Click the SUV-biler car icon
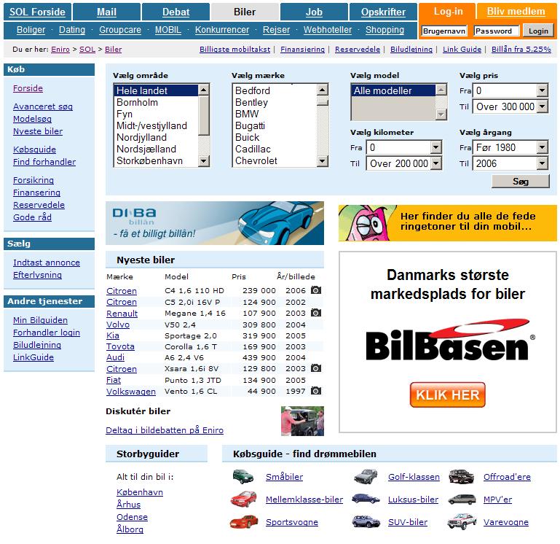The width and height of the screenshot is (560, 544). 366,522
